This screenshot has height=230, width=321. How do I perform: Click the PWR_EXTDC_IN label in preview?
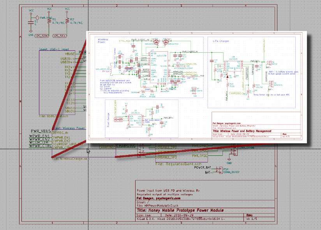(x=140, y=40)
